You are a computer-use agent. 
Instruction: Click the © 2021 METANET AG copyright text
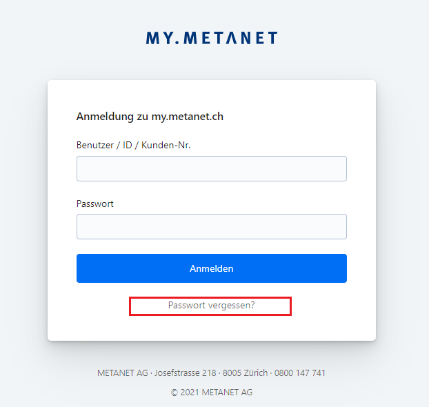(x=212, y=393)
